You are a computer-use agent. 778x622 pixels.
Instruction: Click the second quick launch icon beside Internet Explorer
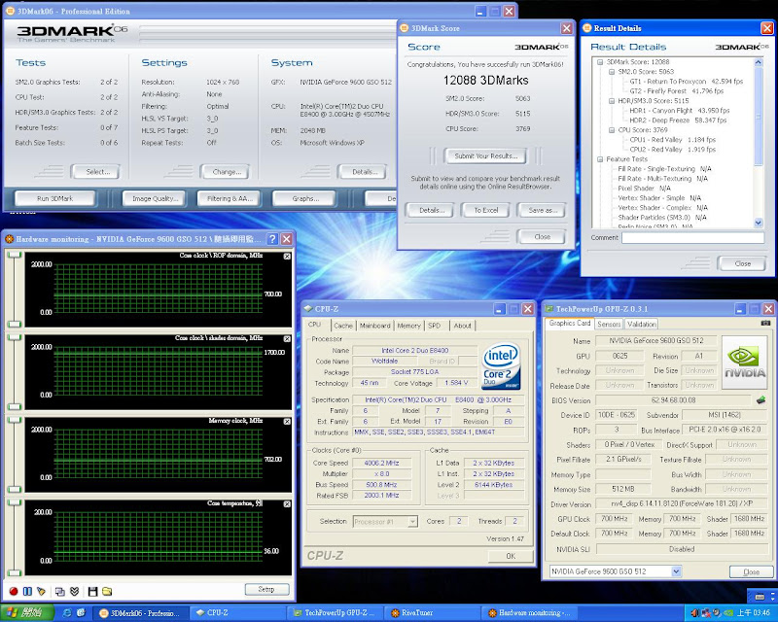[81, 613]
